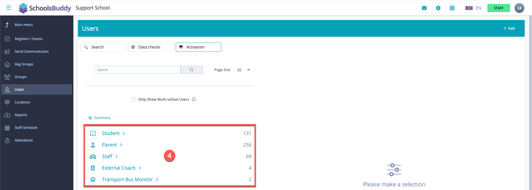Click the hamburger menu icon
This screenshot has width=532, height=190.
(x=9, y=8)
